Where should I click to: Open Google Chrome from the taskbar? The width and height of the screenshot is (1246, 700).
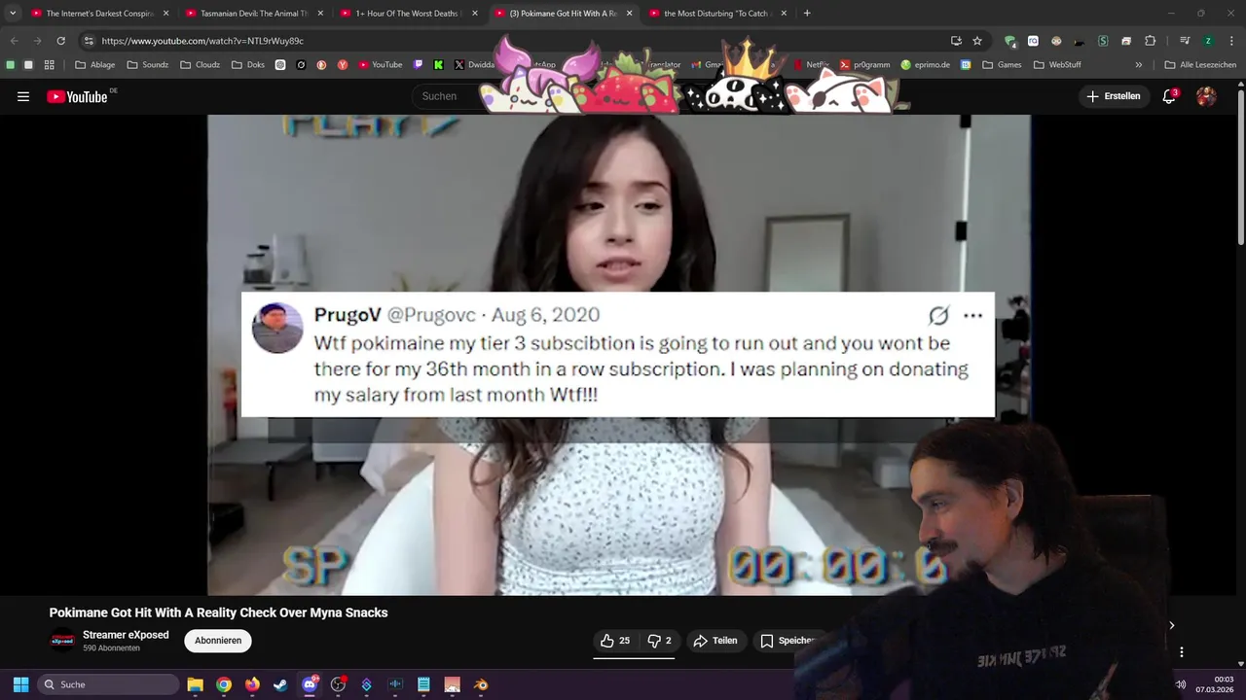tap(224, 684)
